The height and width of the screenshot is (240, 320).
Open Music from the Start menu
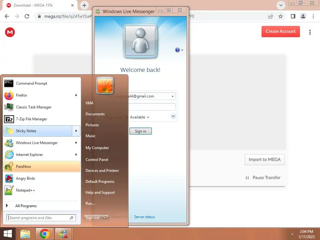[x=90, y=136]
